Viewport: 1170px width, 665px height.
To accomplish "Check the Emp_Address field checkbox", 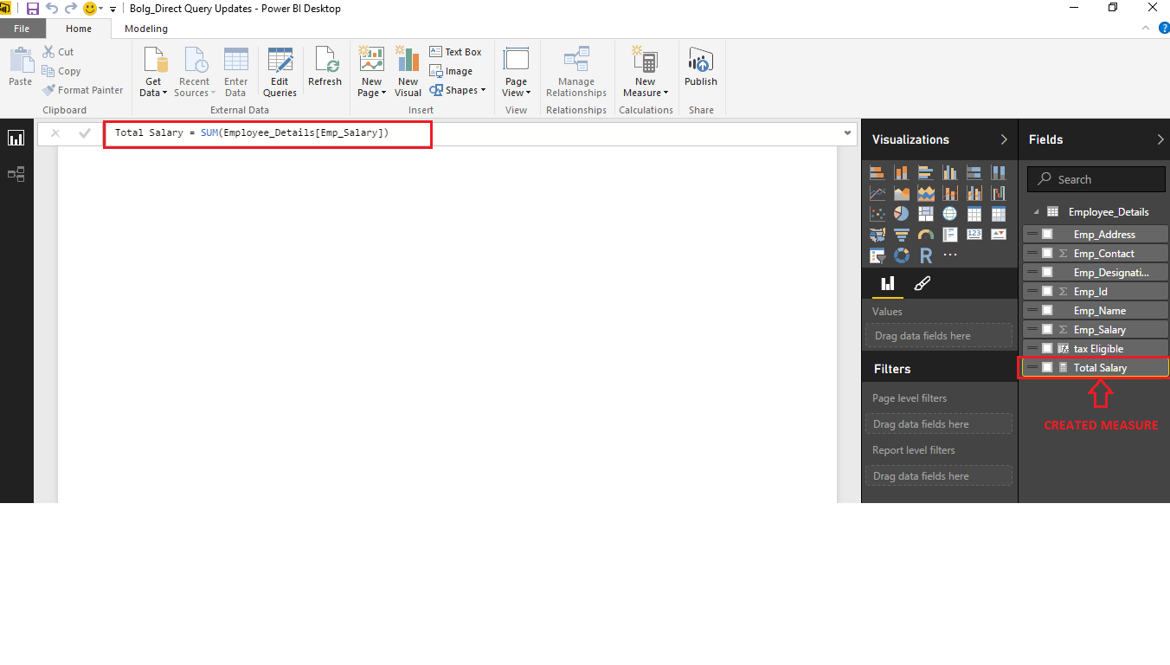I will pyautogui.click(x=1047, y=235).
